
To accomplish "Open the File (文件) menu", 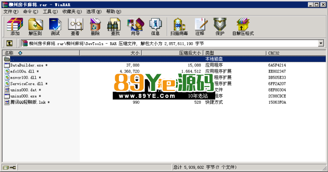I will [11, 11].
